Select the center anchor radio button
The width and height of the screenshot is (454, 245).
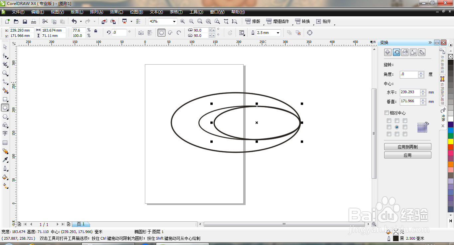pyautogui.click(x=397, y=127)
